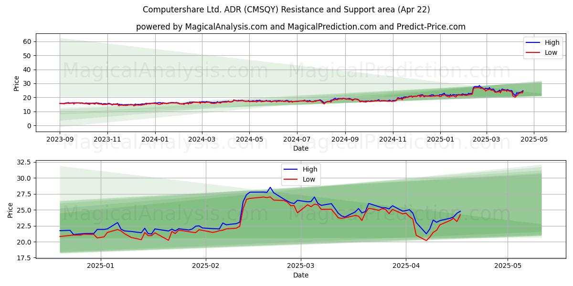Click the '2025-04' label on bottom chart axis
Viewport: 573px width, 286px height.
(406, 266)
